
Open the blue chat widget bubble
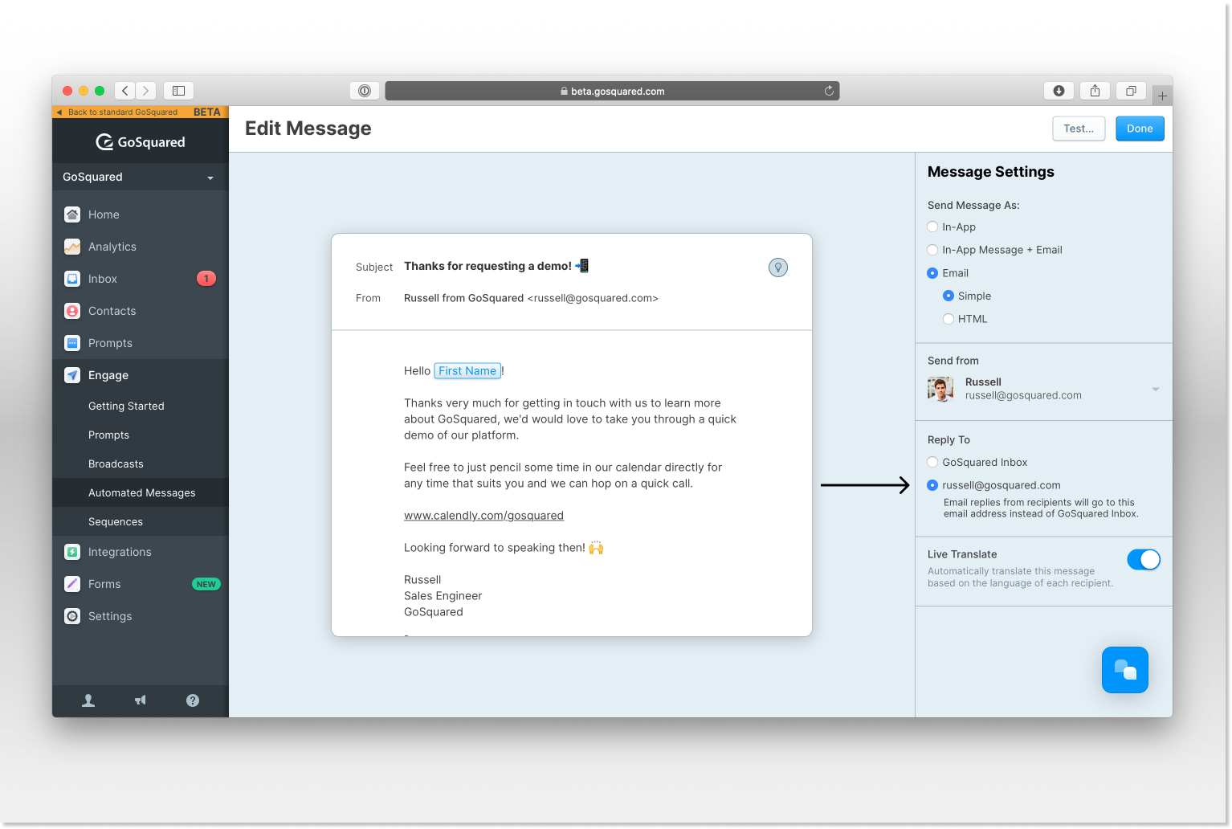(x=1125, y=670)
